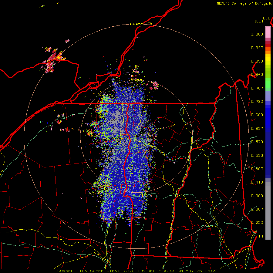Viewport: 273px width, 273px height.
Task: Click the 0.733 scale value
Action: [x=257, y=102]
